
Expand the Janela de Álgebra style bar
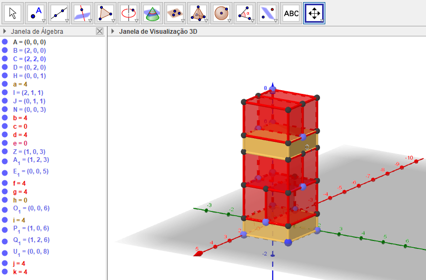click(x=5, y=32)
